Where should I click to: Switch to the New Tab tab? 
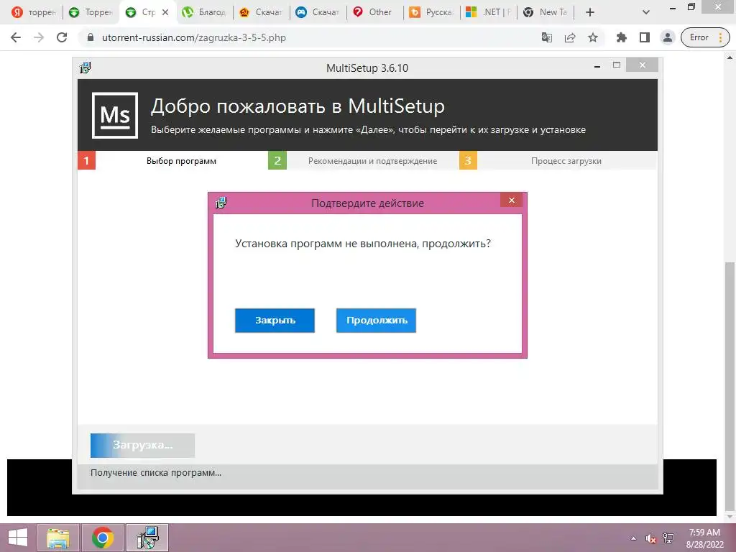[546, 12]
